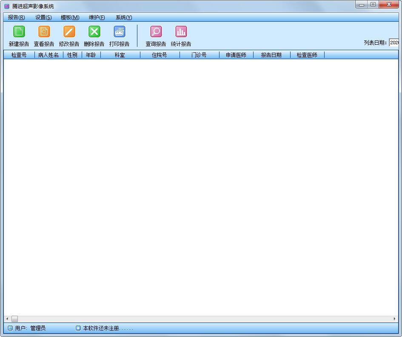Screen dimensions: 402x337
Task: Launch 统计报告 (Statistics Report) chart icon
Action: click(181, 32)
